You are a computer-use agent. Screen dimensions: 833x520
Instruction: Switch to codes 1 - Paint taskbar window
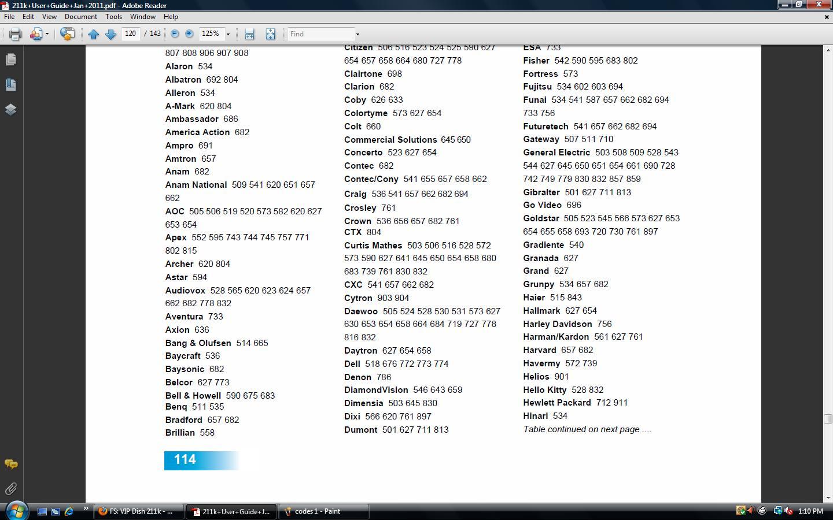[x=323, y=511]
